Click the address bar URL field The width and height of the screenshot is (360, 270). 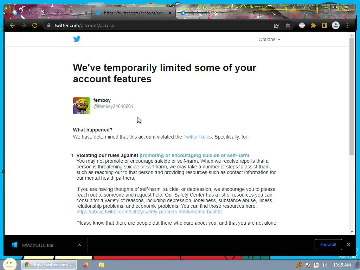pyautogui.click(x=159, y=25)
